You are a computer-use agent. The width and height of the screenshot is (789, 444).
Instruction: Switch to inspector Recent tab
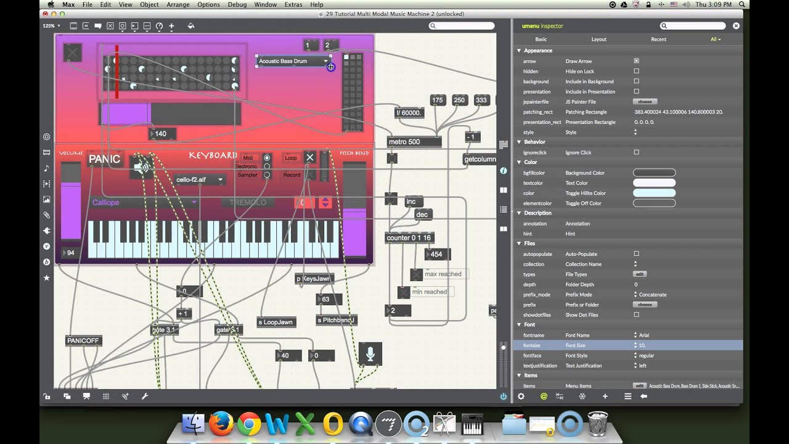point(658,39)
